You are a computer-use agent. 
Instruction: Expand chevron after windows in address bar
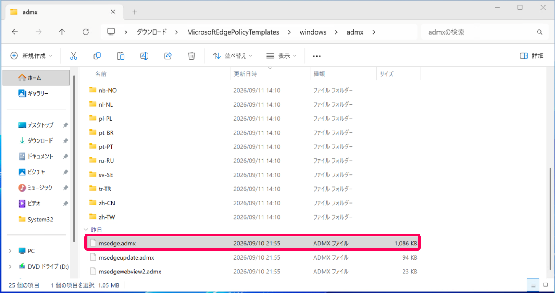click(x=336, y=32)
